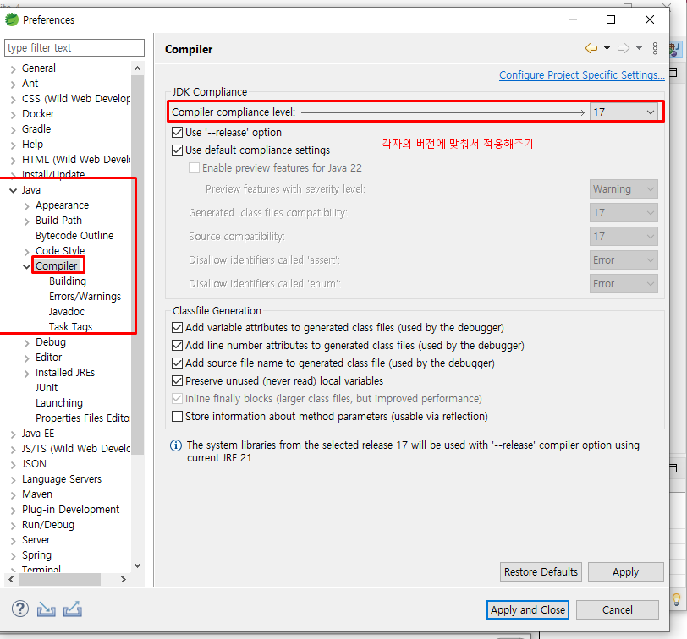Expand the Appearance tree node

click(x=27, y=205)
